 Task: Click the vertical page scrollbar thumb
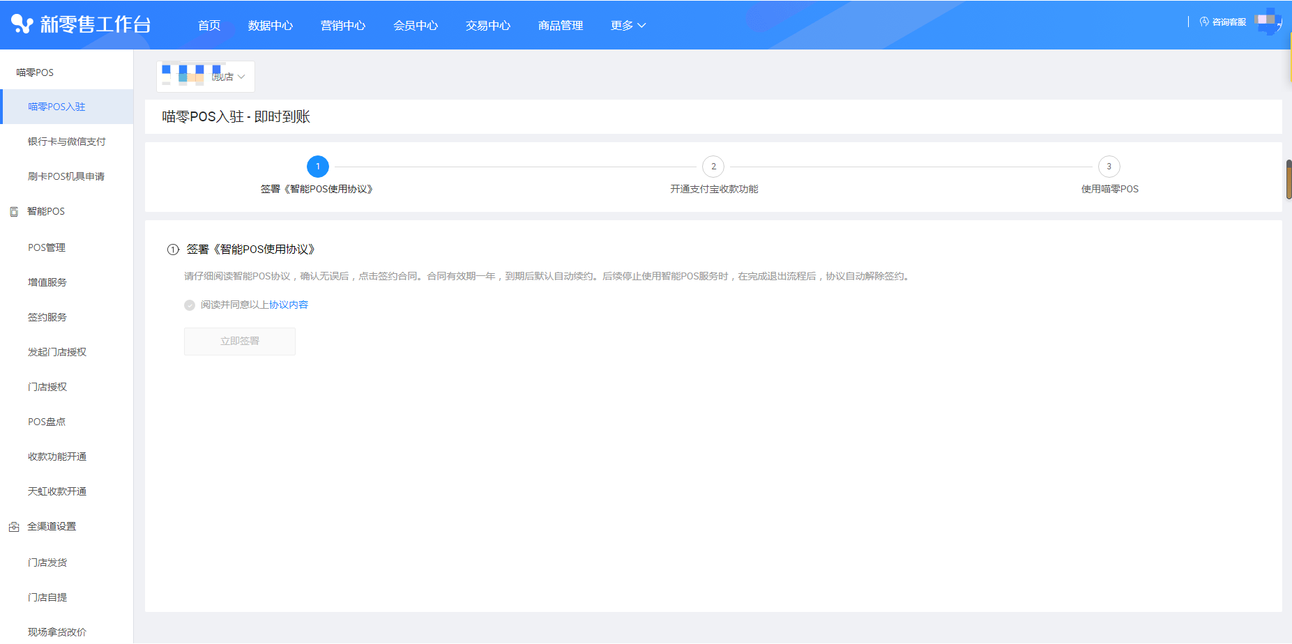(x=1289, y=180)
